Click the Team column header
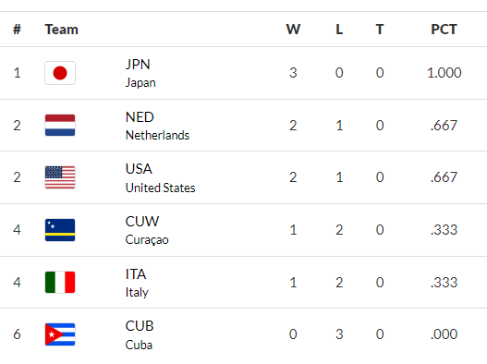 (62, 30)
